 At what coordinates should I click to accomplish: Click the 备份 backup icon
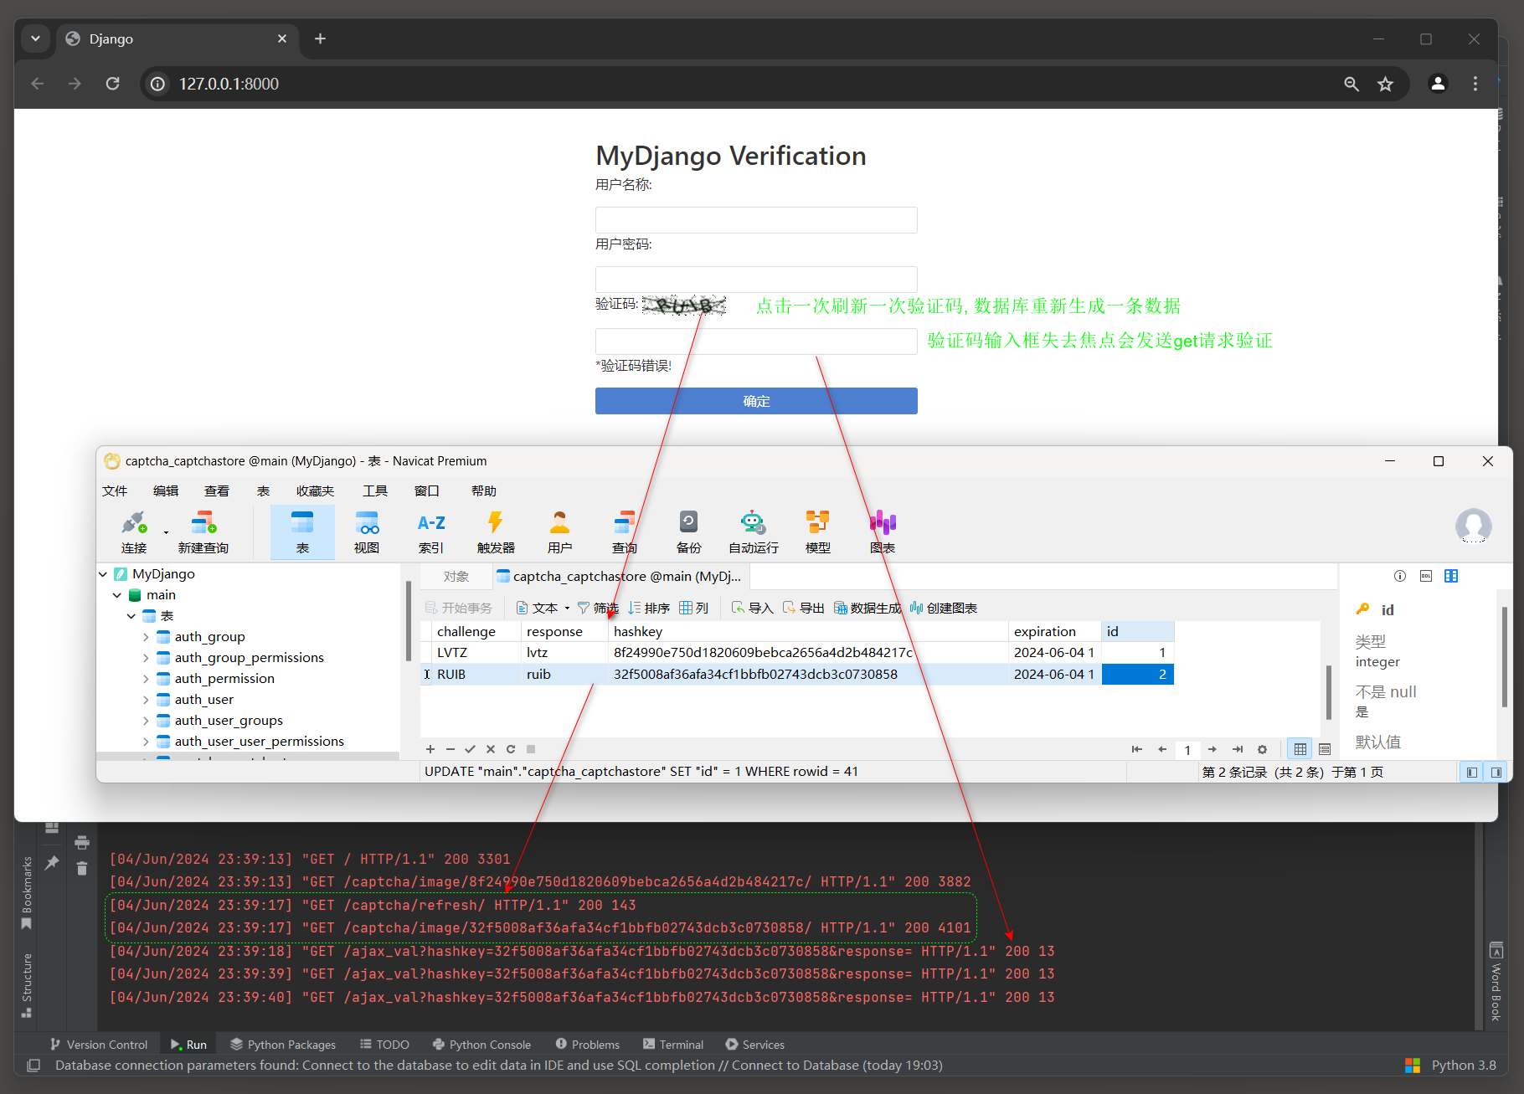(x=688, y=532)
